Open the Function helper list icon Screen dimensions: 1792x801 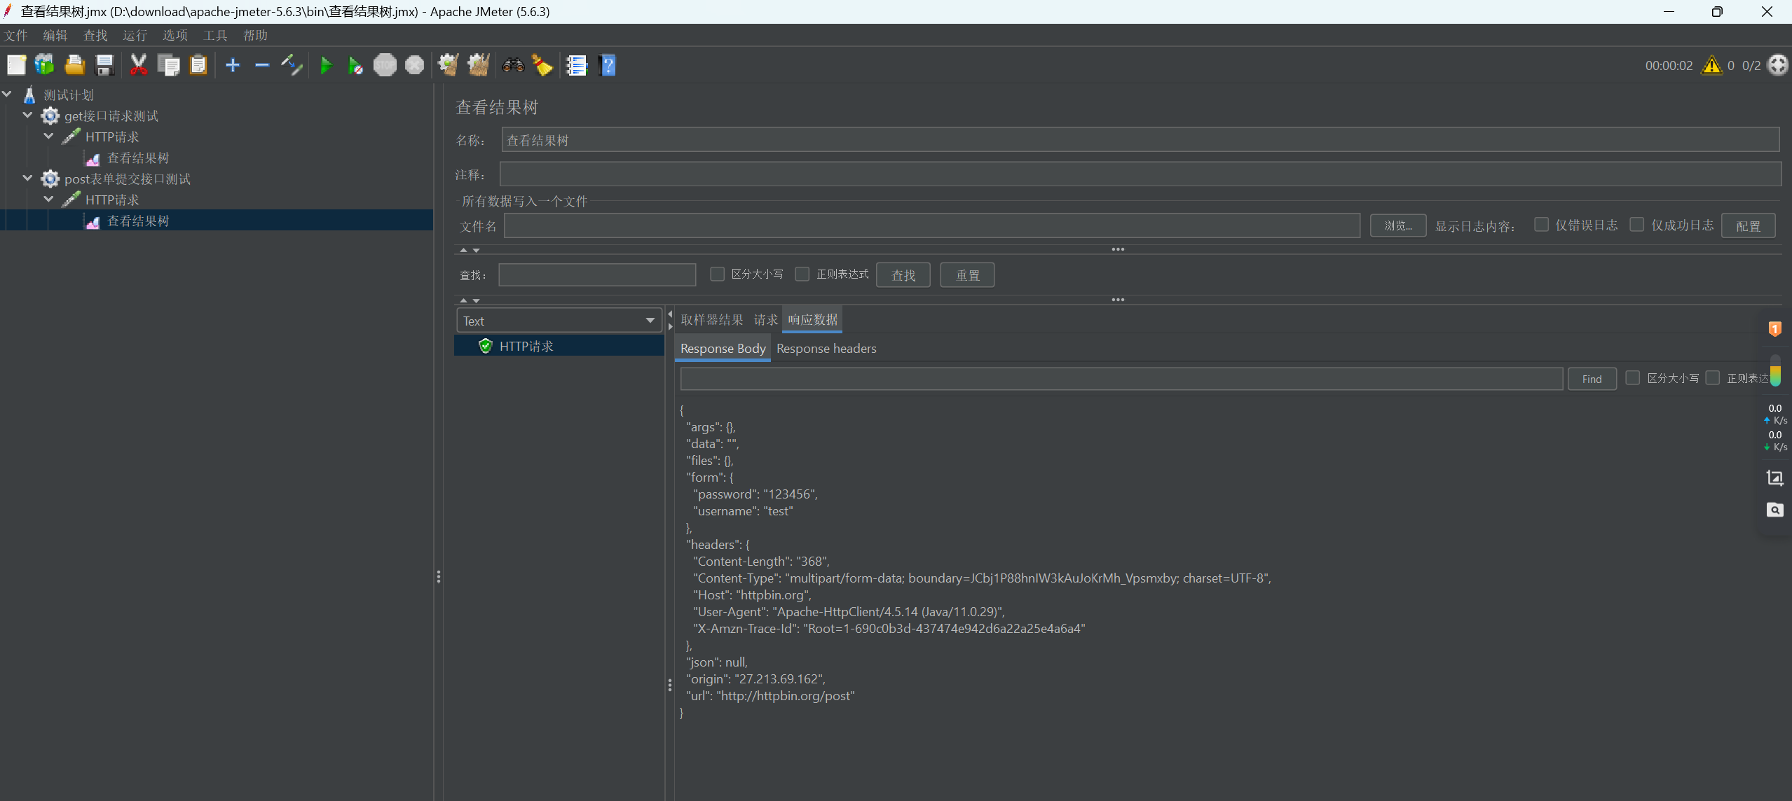576,66
